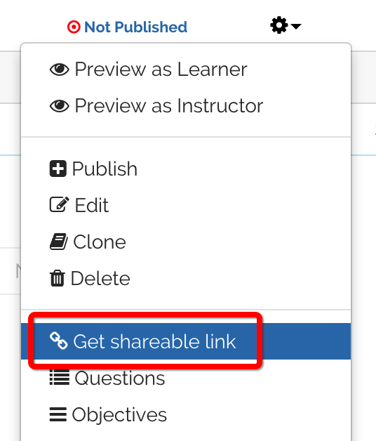Click the red Not Published target icon

click(x=74, y=27)
